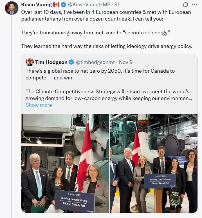The image size is (202, 218).
Task: Open the right group photo
Action: (154, 163)
